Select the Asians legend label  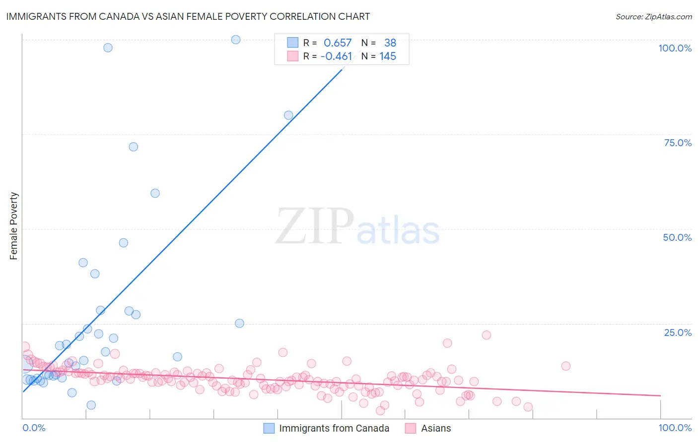coord(436,428)
